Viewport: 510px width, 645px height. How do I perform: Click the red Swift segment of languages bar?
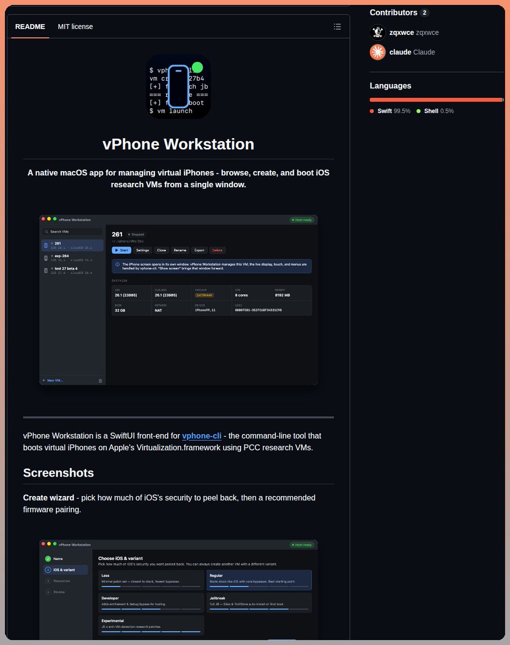[x=436, y=100]
